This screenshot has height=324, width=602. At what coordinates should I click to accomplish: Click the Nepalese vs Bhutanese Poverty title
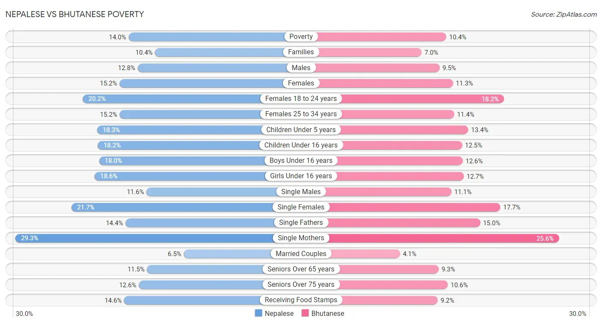[x=75, y=14]
